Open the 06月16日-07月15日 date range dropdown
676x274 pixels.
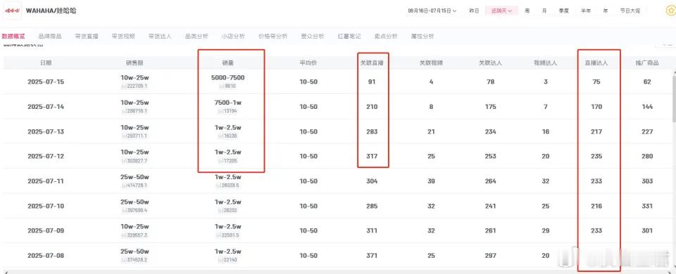pyautogui.click(x=432, y=11)
